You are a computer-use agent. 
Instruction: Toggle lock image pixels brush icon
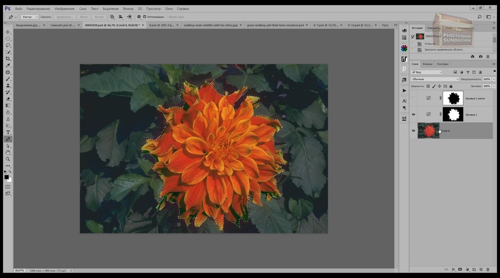click(x=434, y=86)
